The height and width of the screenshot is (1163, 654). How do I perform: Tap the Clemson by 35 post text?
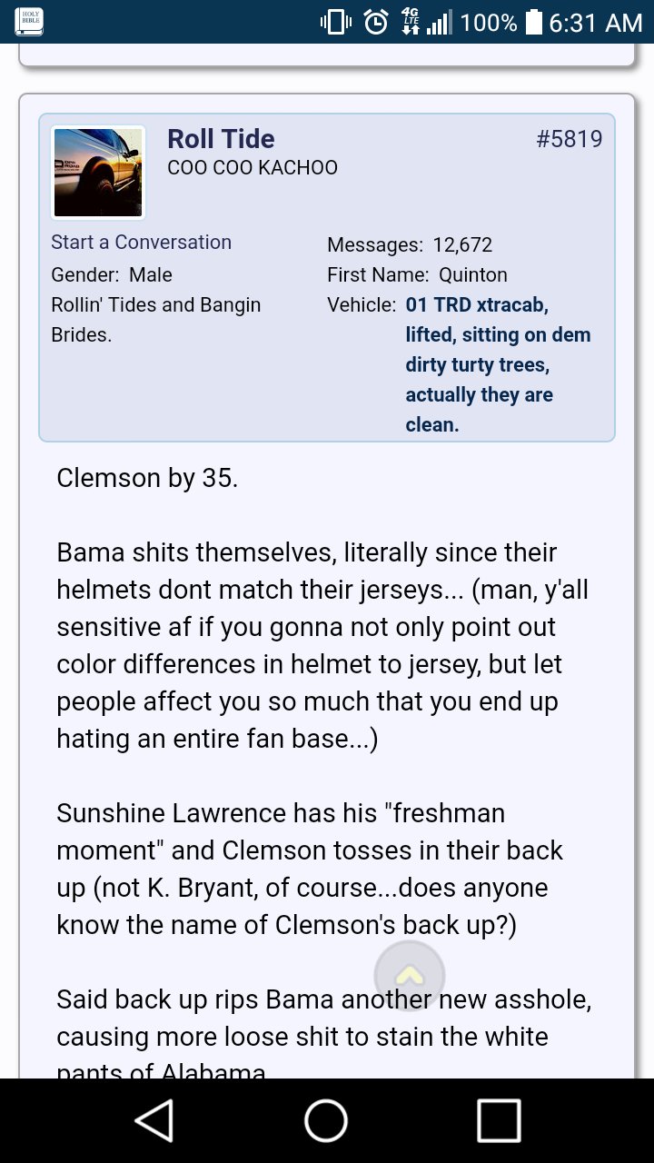pos(147,478)
